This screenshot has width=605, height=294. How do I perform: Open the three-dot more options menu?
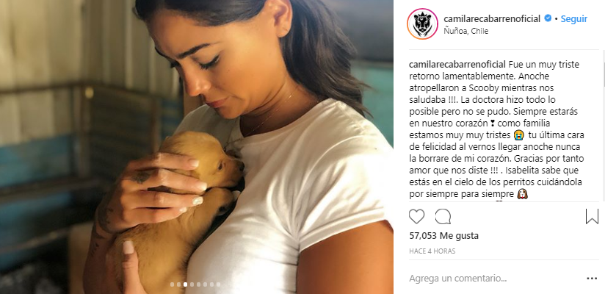click(x=592, y=278)
